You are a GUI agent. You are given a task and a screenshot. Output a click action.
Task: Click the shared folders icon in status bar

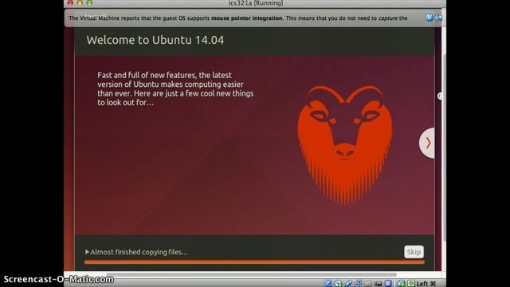pos(368,284)
